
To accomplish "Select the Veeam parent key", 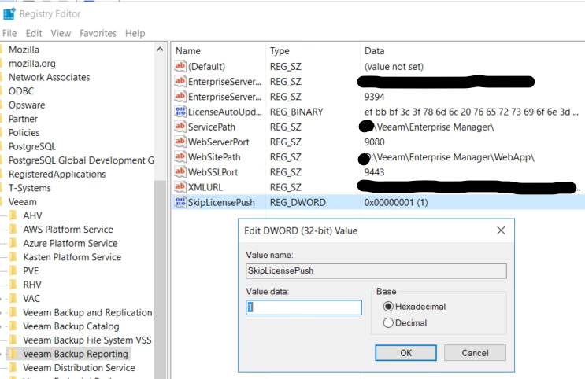I will click(23, 201).
